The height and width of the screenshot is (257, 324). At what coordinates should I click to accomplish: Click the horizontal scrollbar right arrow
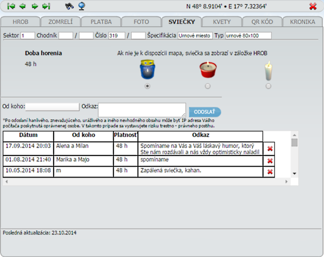(x=286, y=182)
